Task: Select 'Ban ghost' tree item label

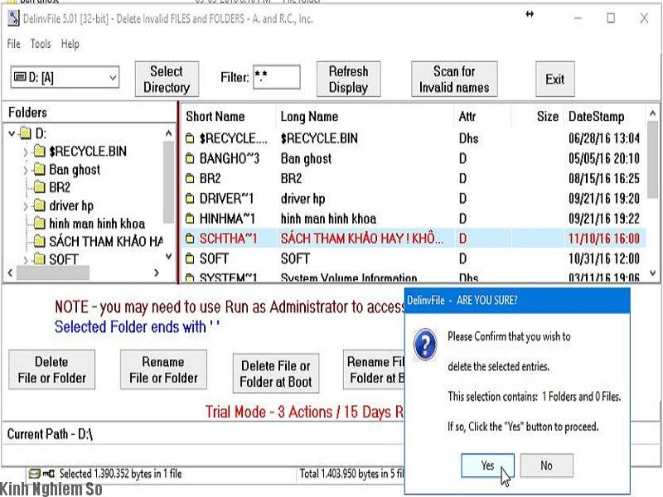Action: coord(75,170)
